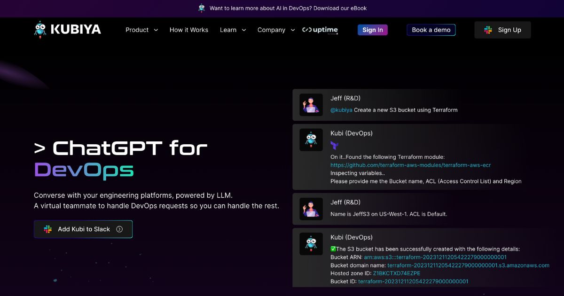
Task: Click Slack icon in Sign Up button
Action: [488, 30]
